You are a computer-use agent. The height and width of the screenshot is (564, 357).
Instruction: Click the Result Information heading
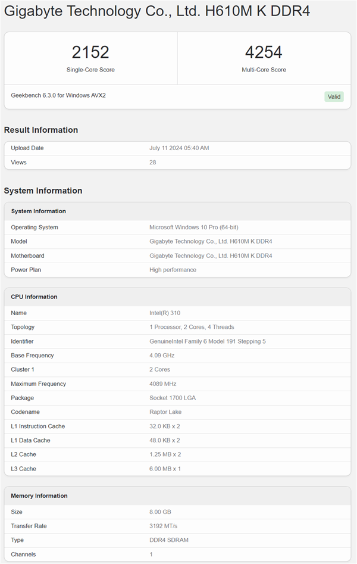(x=41, y=130)
